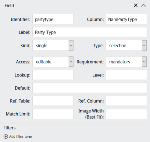Focus the Match Limit input field
The width and height of the screenshot is (150, 142).
click(x=53, y=114)
